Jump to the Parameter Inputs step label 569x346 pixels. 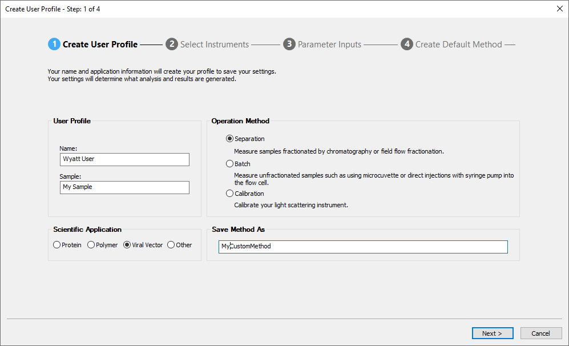point(329,45)
